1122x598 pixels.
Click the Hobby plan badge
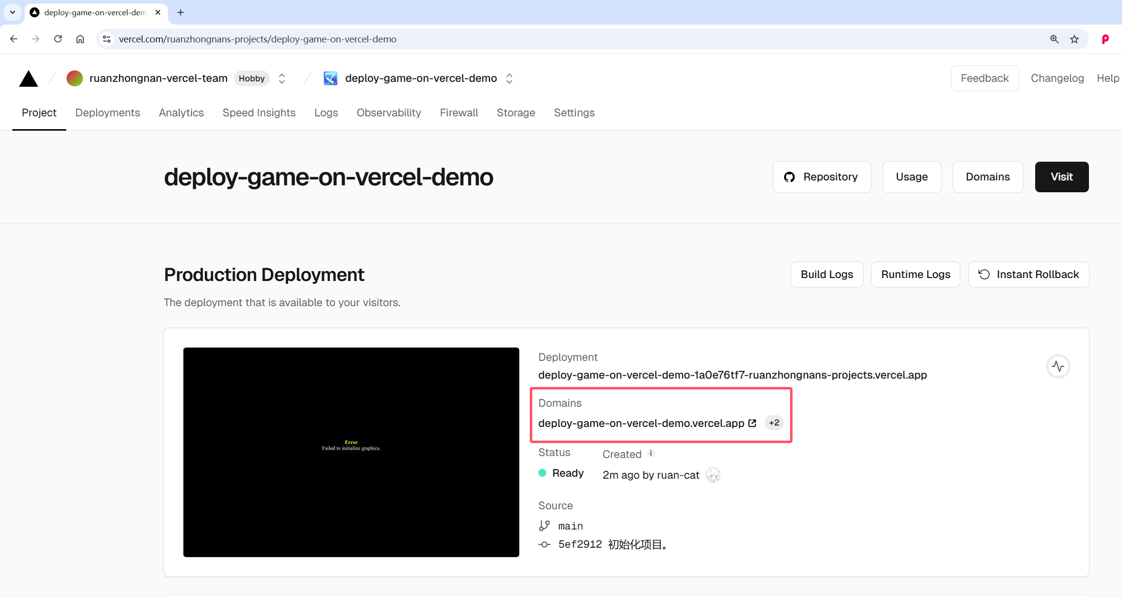pyautogui.click(x=252, y=78)
